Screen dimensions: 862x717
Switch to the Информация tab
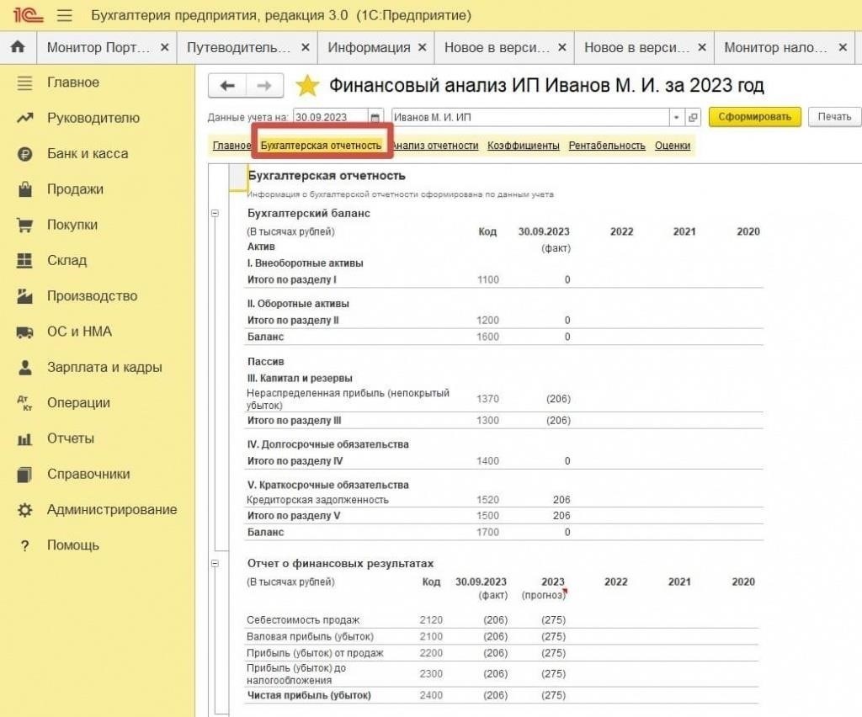pos(369,48)
